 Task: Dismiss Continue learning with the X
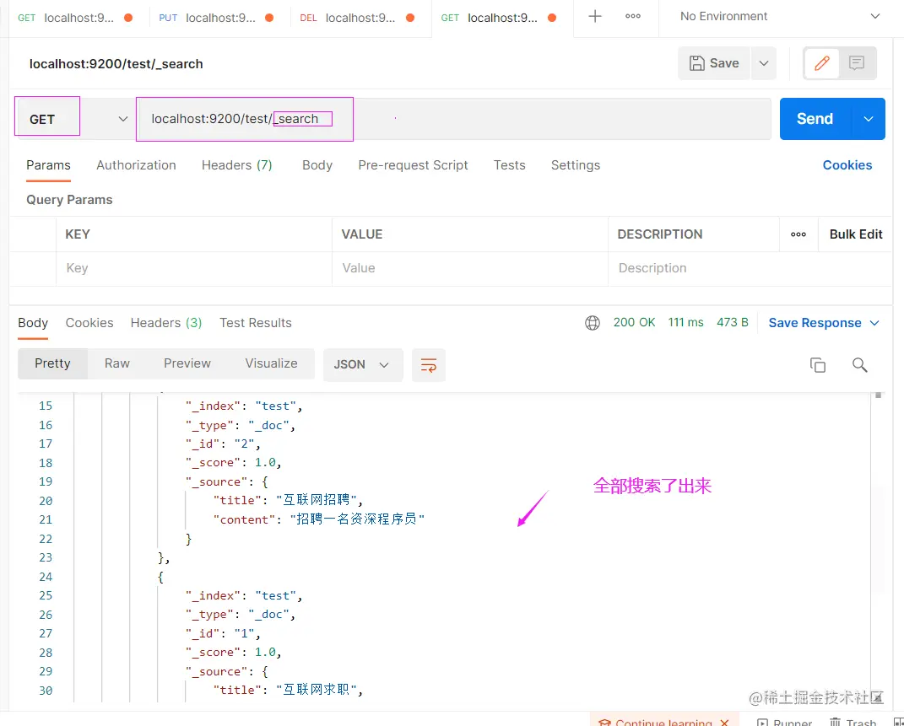click(724, 722)
